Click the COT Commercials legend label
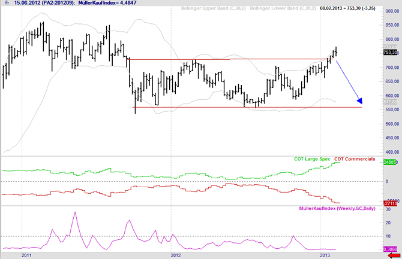Viewport: 402px width, 259px height. (355, 159)
